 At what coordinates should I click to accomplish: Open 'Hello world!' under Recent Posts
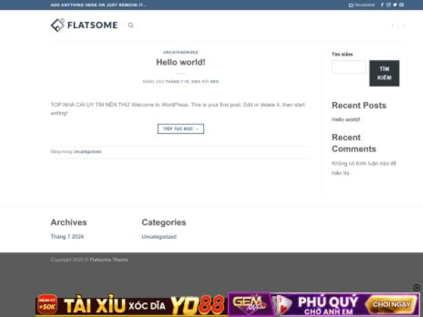(x=346, y=120)
